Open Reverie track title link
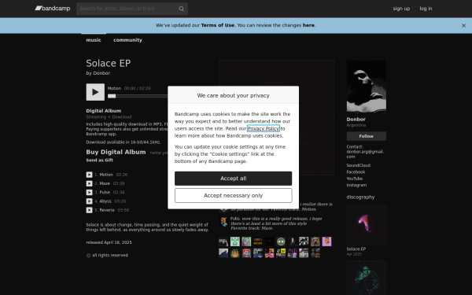Image resolution: width=472 pixels, height=295 pixels. 107,210
